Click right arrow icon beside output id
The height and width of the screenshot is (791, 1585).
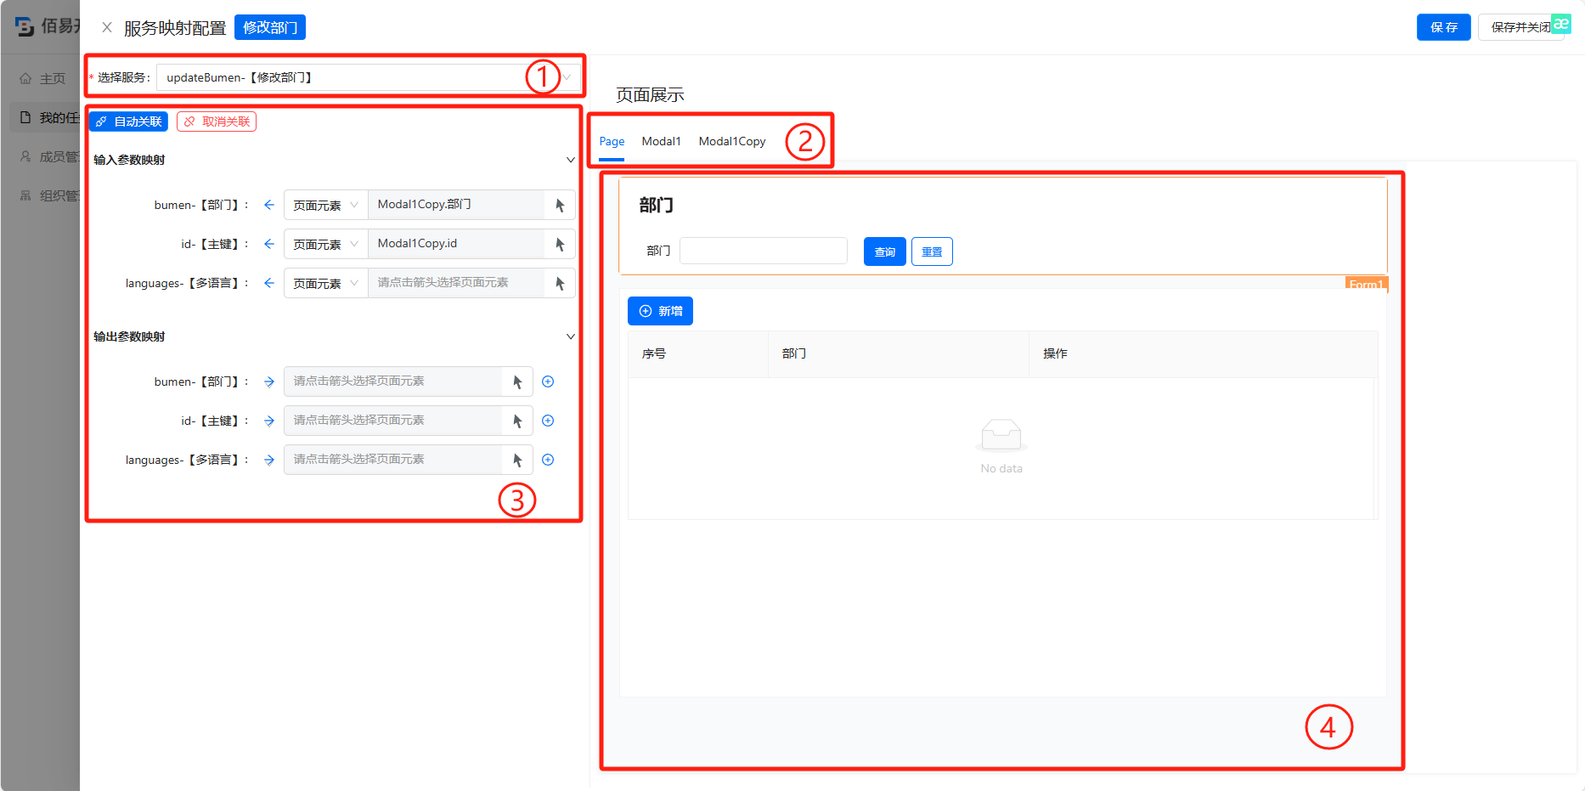[x=269, y=421]
